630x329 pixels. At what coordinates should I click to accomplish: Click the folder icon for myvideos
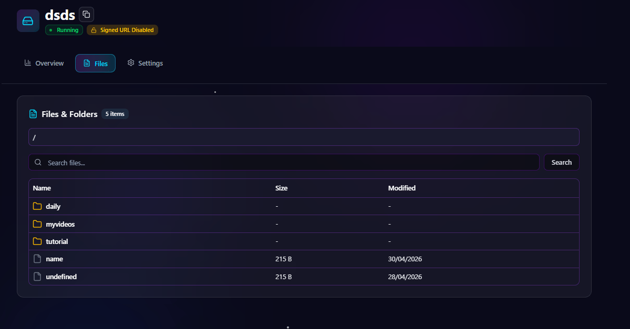point(37,224)
